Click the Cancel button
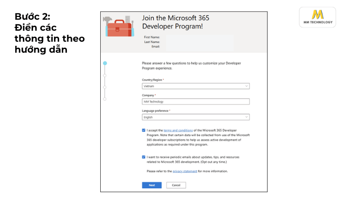 coord(176,185)
